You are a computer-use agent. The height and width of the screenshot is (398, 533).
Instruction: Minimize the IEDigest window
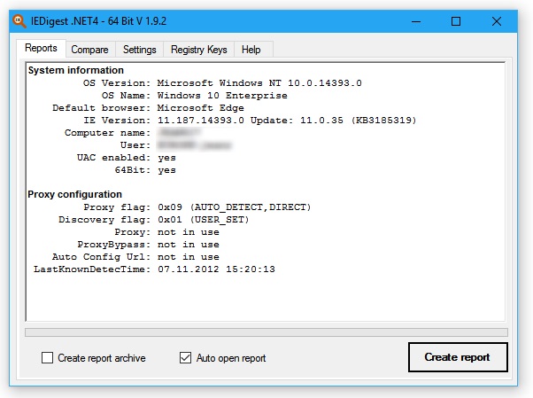tap(416, 21)
